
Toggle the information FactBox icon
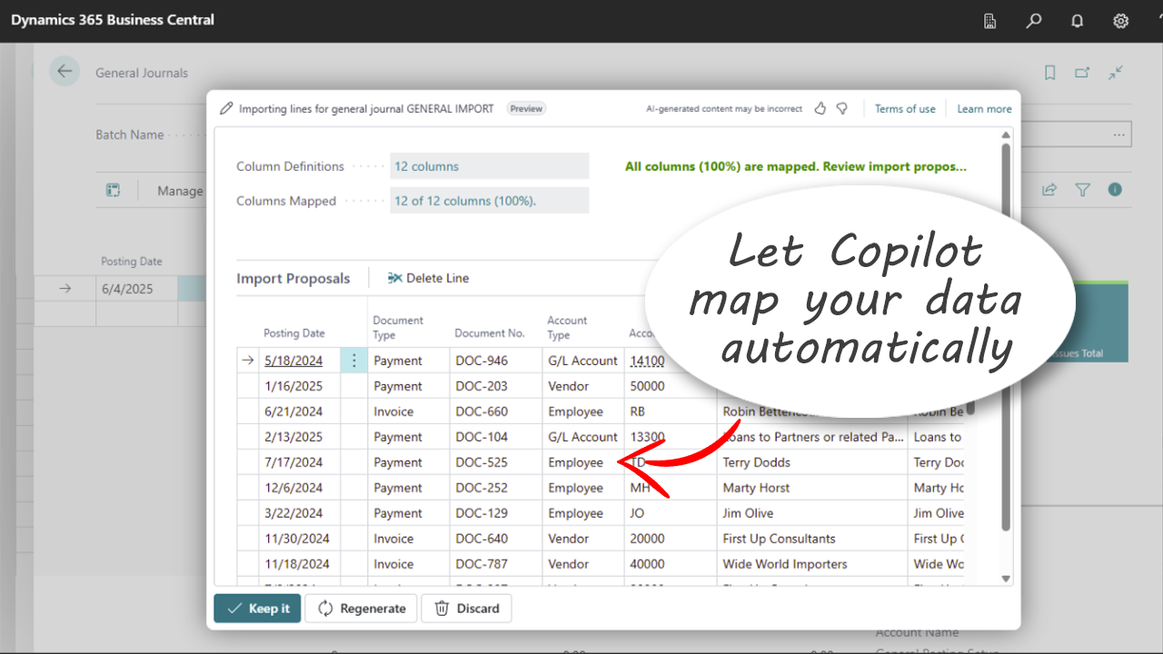(x=1115, y=190)
